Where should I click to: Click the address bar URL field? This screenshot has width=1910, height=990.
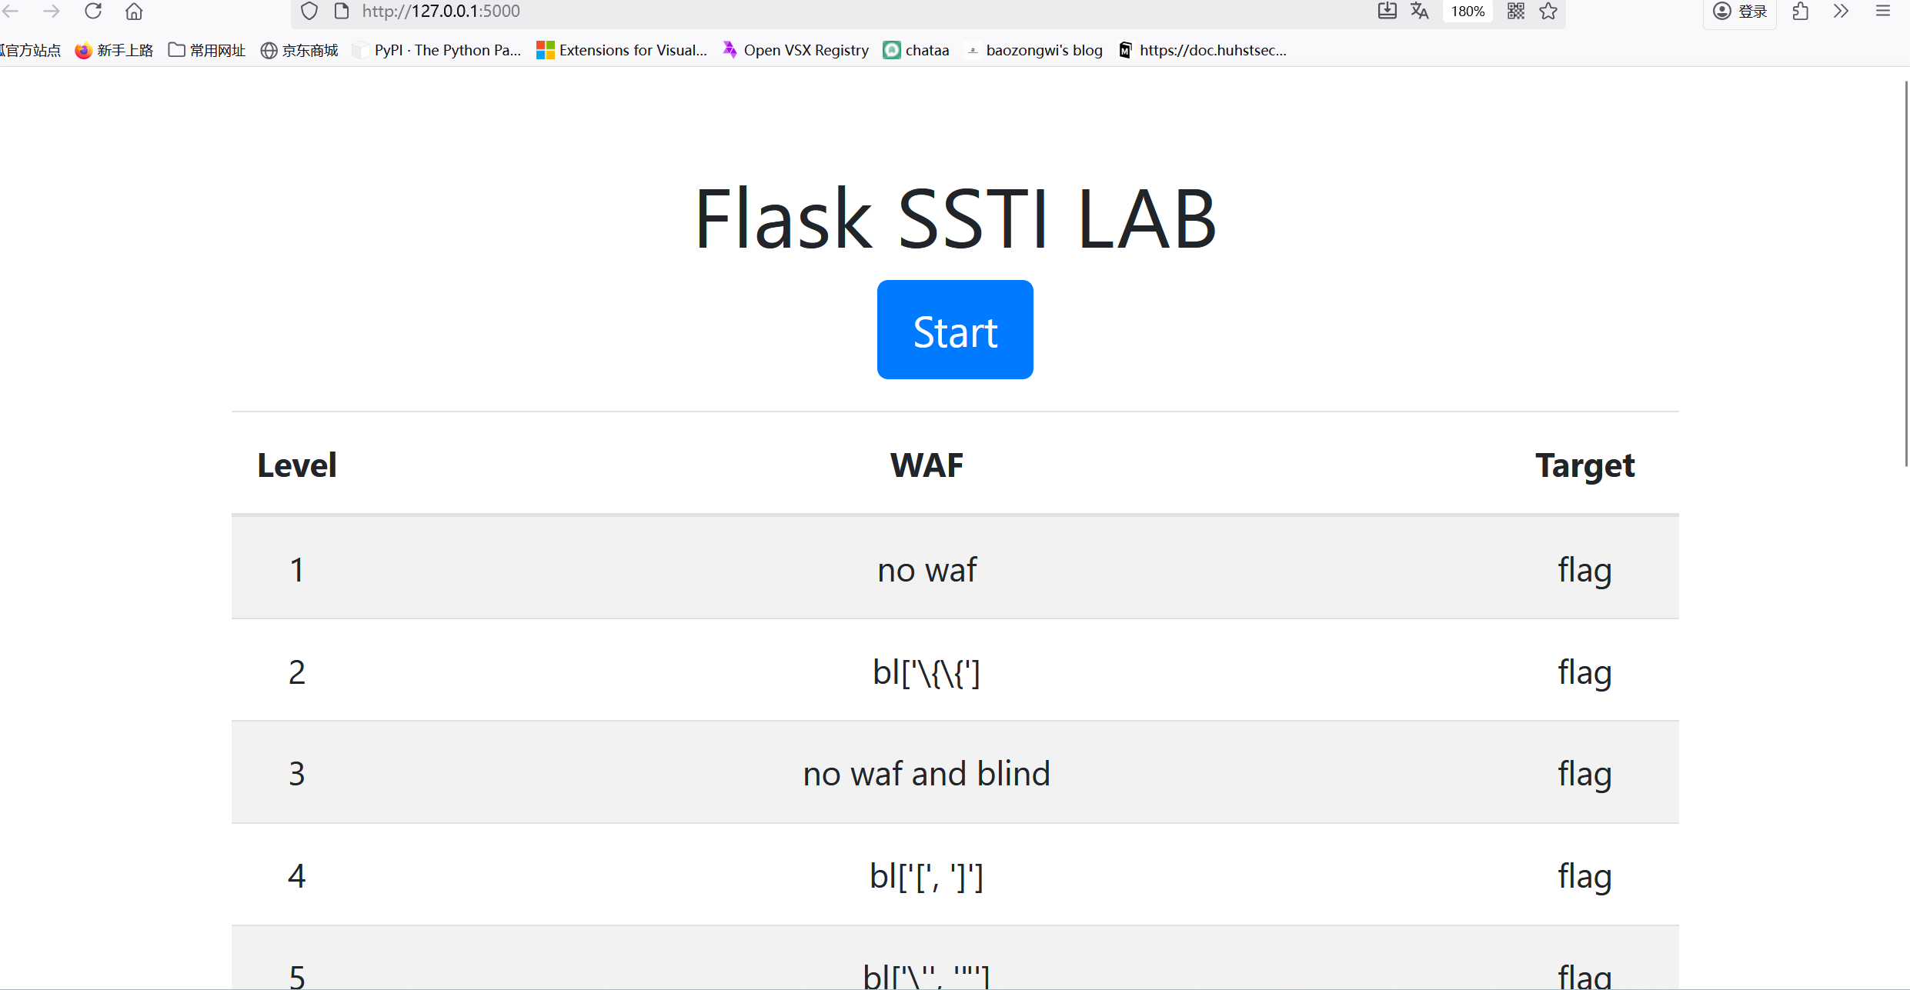point(846,11)
